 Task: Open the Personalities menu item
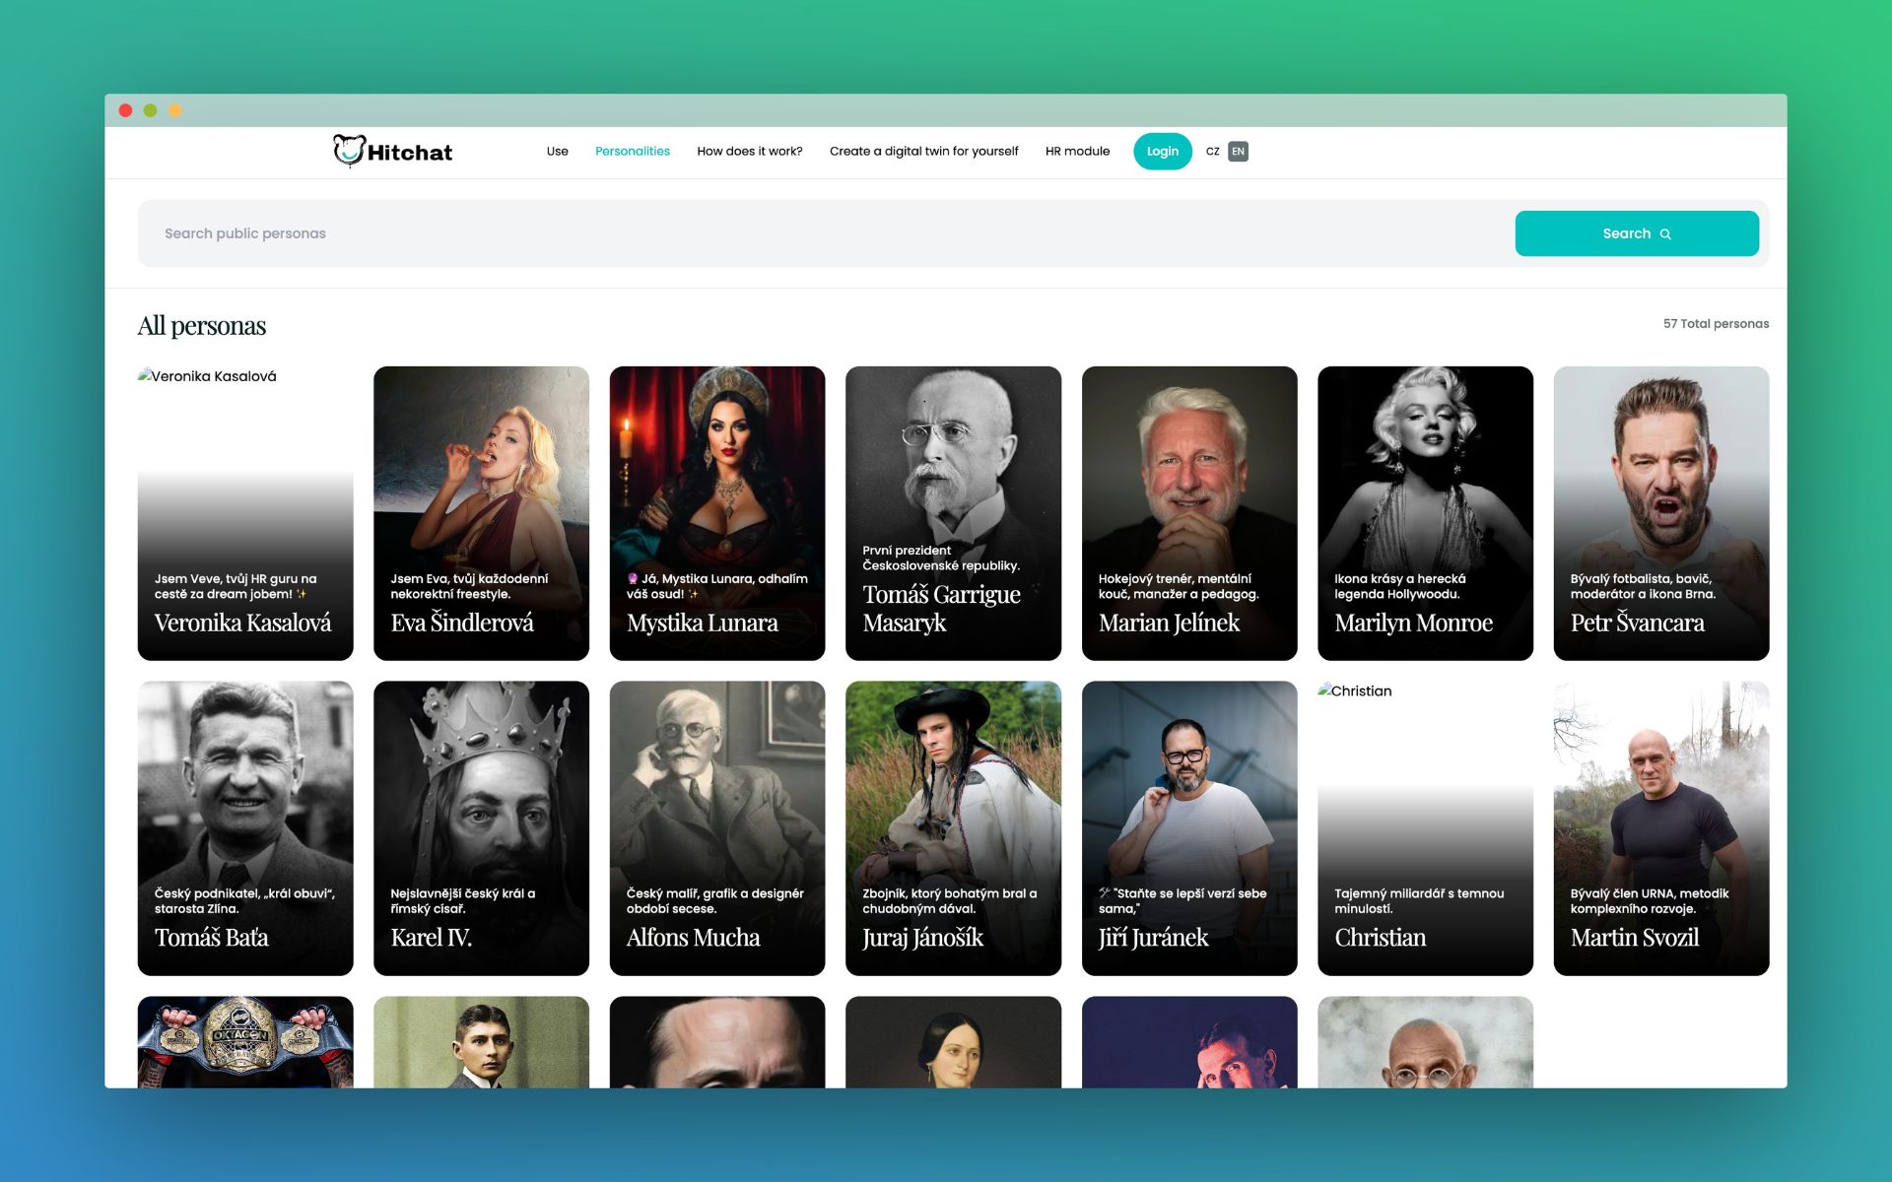point(632,152)
